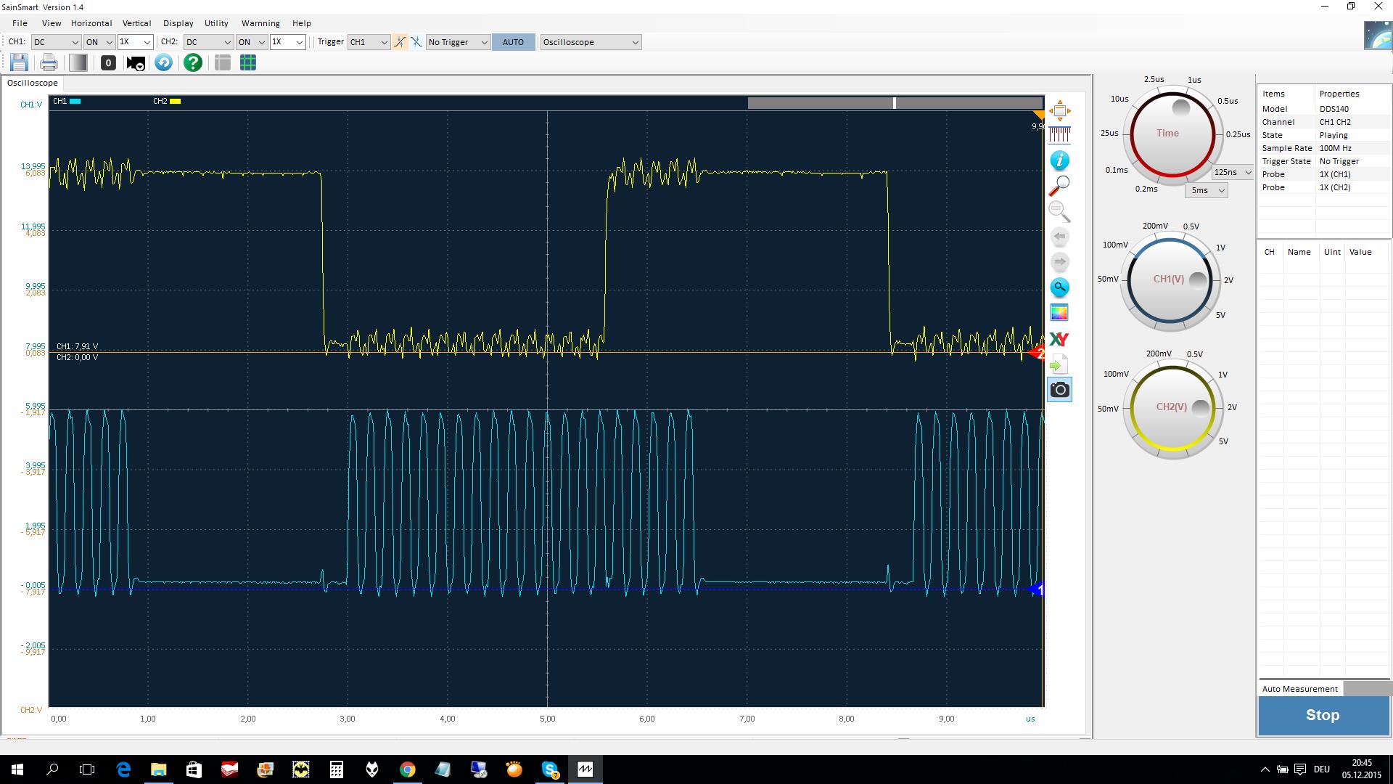Open CH1 probe 1X dropdown
1393x784 pixels.
click(x=135, y=42)
